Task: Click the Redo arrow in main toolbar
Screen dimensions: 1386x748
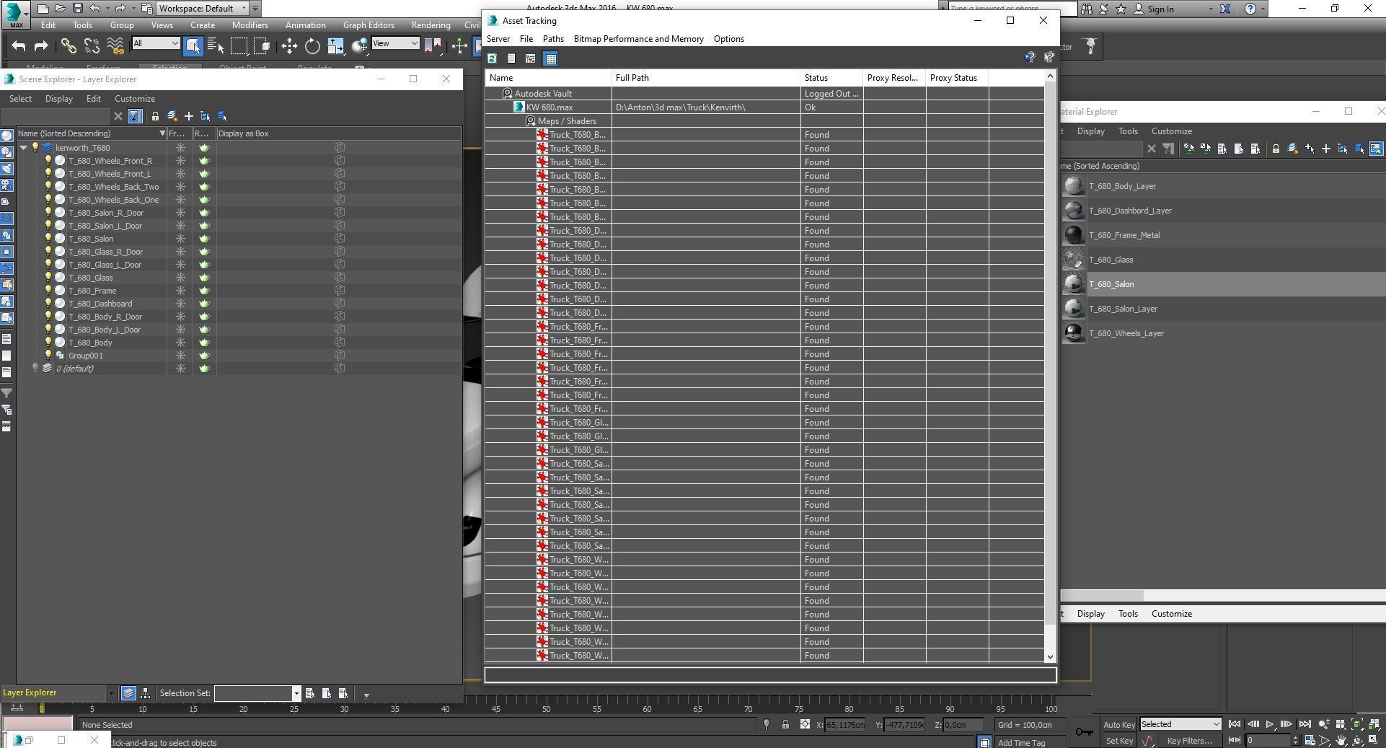Action: point(41,46)
